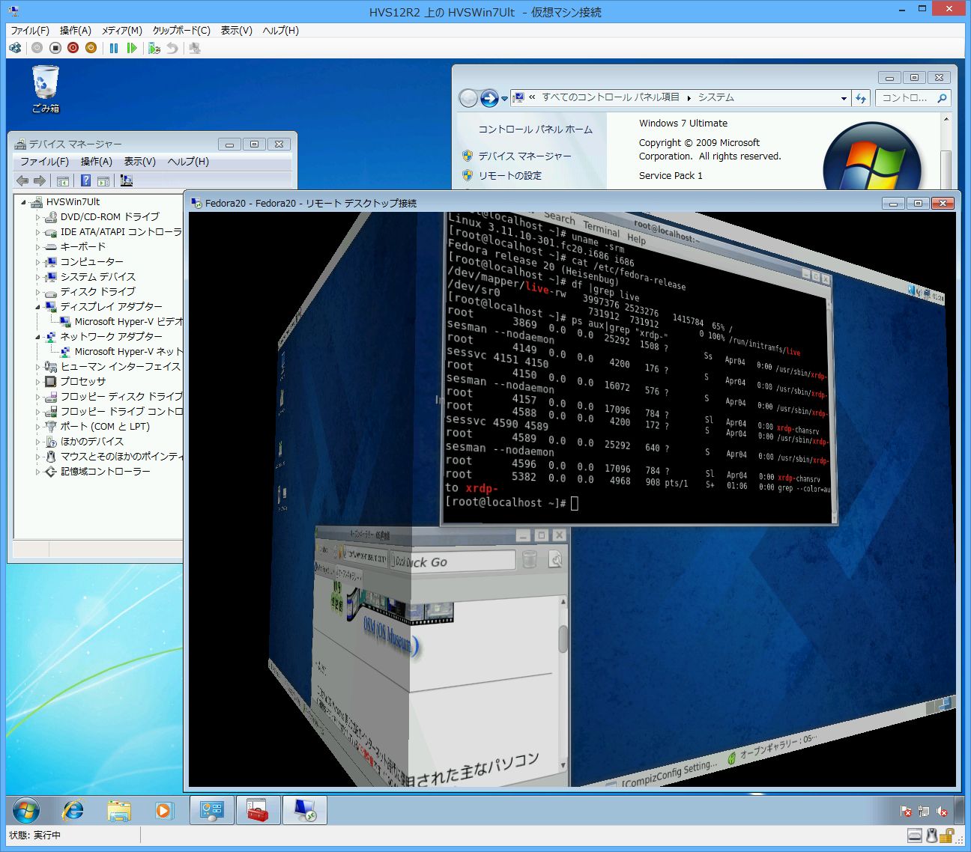971x852 pixels.
Task: Expand IDE ATA/ATAPI コントローラー node
Action: (37, 232)
